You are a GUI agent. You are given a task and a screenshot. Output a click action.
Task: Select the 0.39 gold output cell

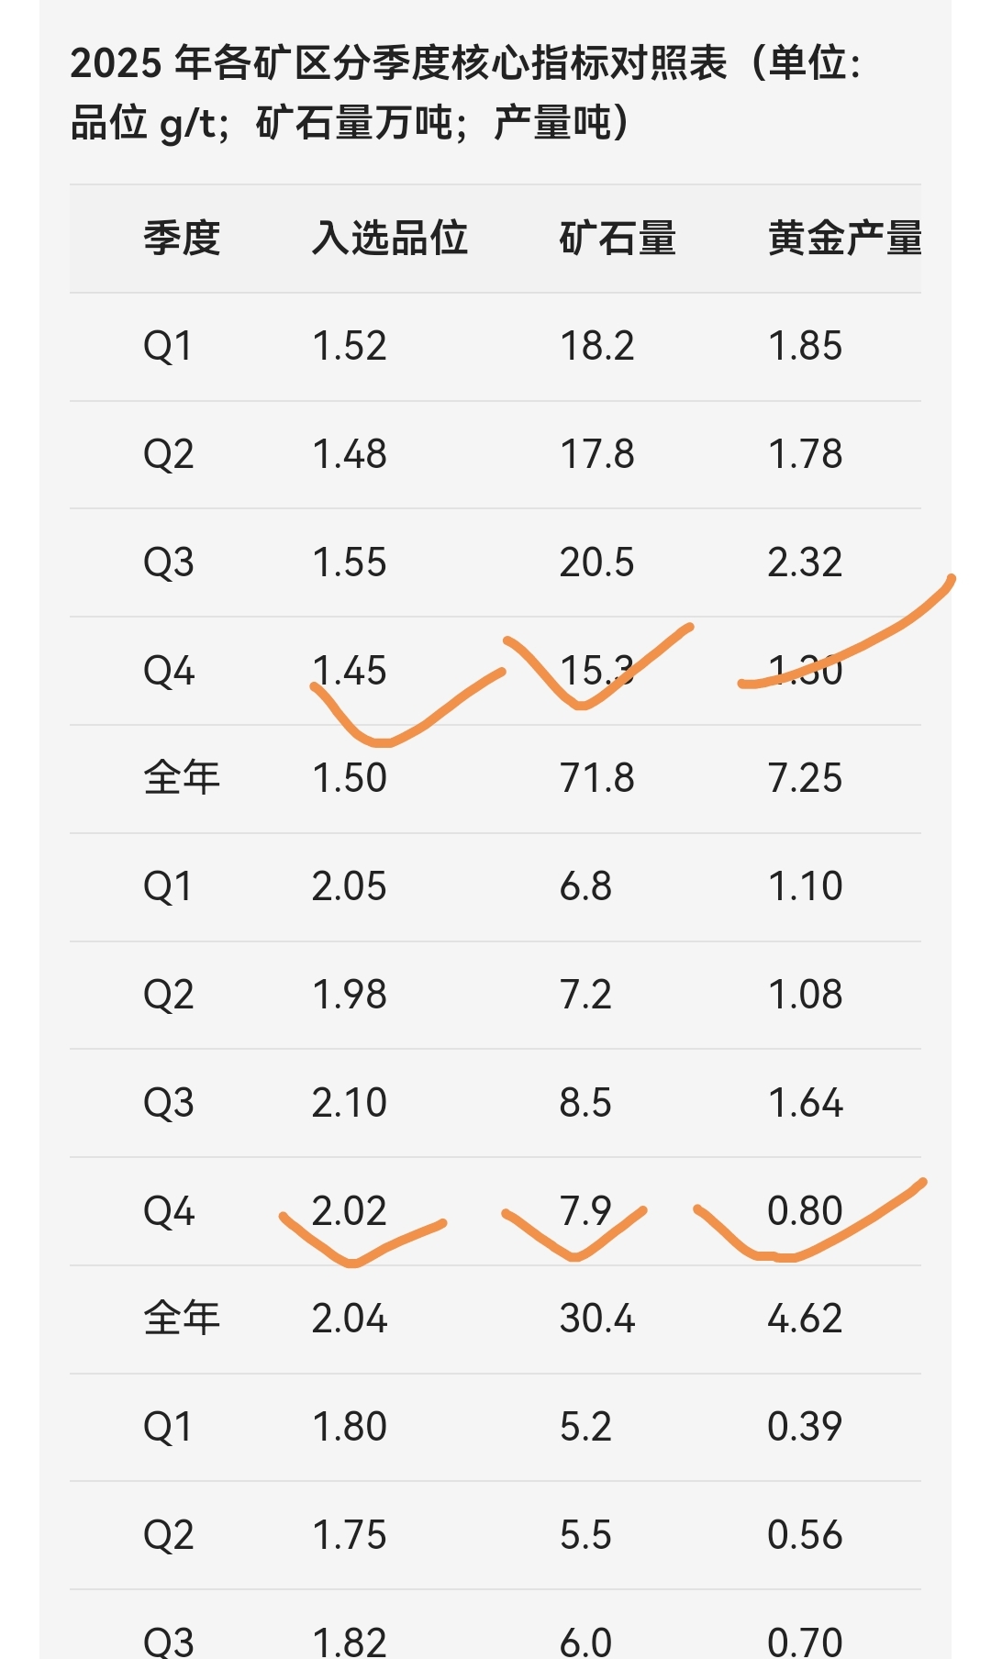pyautogui.click(x=805, y=1427)
